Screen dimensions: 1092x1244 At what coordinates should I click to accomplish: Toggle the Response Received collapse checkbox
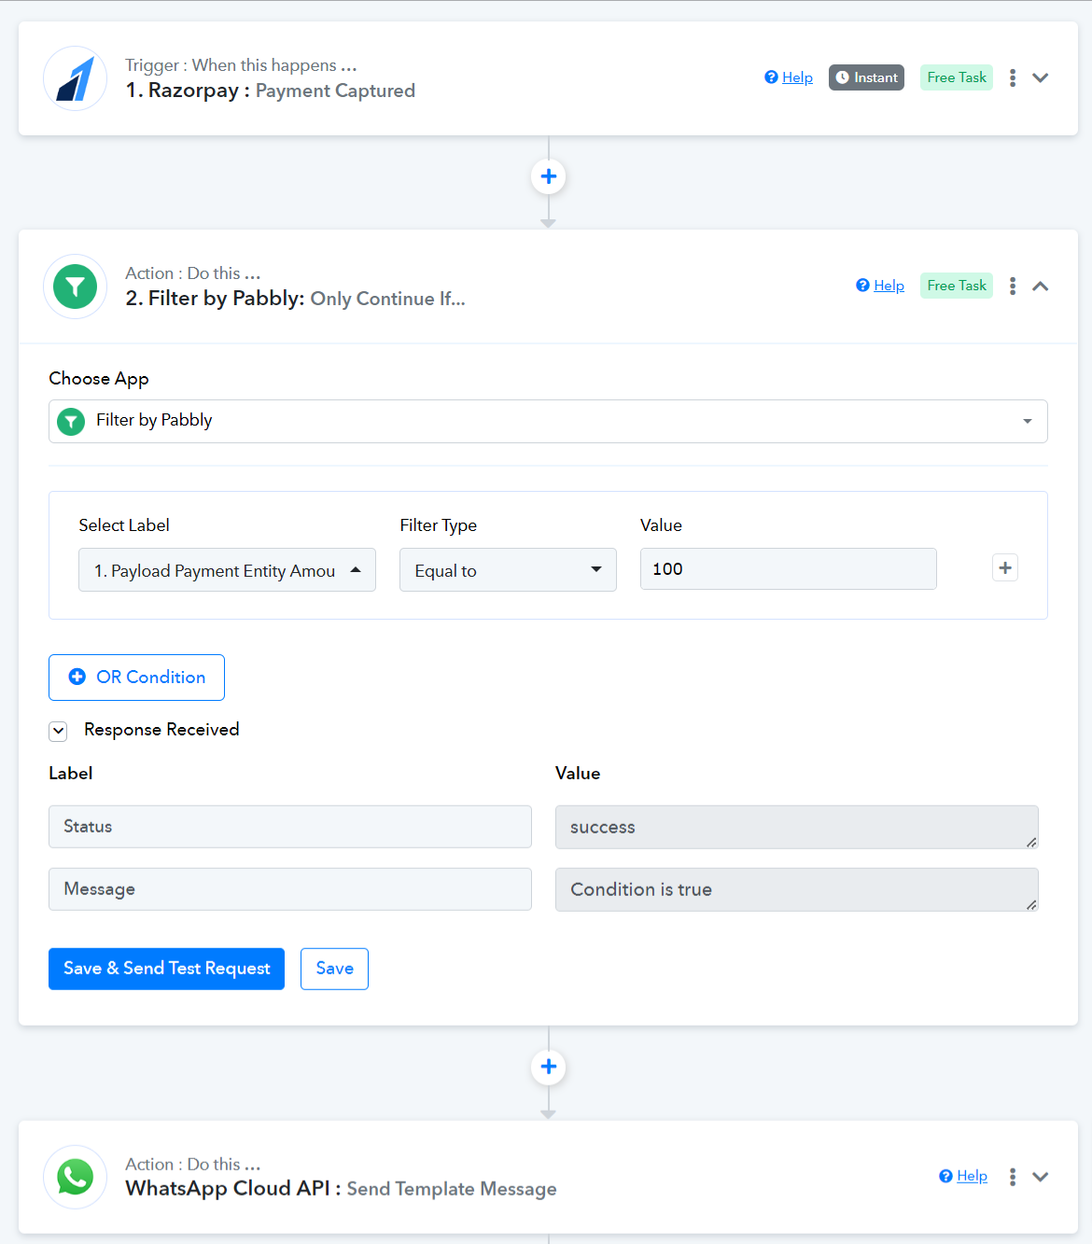point(59,731)
